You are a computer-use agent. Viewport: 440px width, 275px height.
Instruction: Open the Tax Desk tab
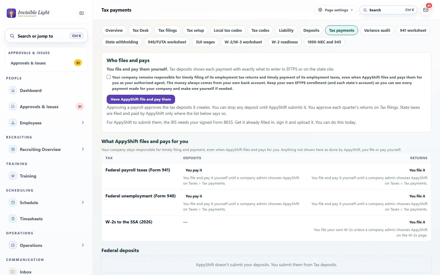click(141, 30)
